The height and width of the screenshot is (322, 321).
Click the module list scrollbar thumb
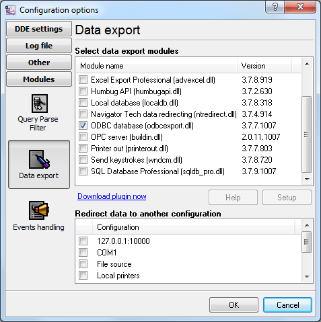(x=307, y=134)
